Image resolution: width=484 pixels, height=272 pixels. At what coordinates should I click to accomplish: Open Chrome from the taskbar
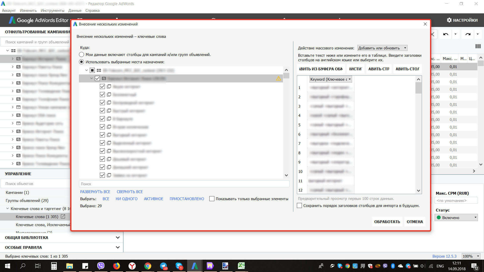pos(148,266)
